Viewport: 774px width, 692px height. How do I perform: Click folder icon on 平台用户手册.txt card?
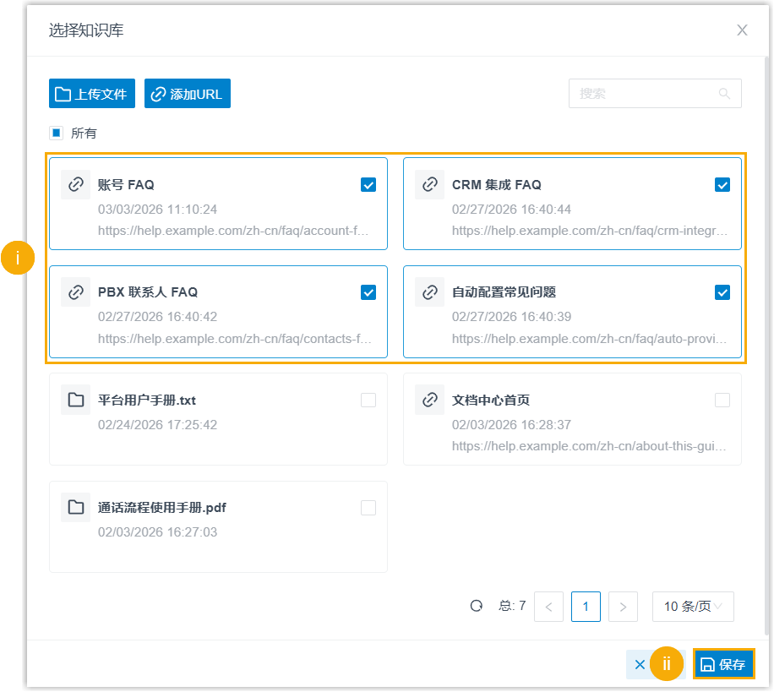(x=76, y=400)
